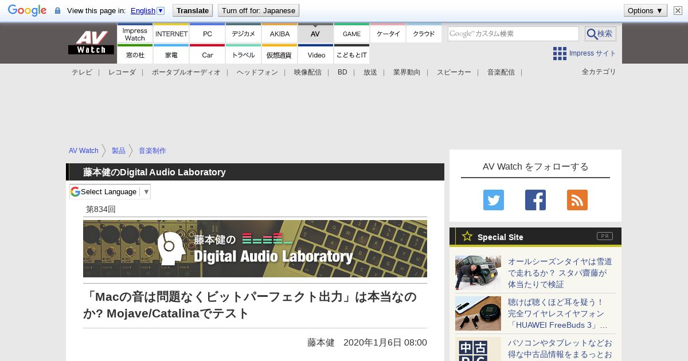
Task: Go to テレビ category
Action: coord(81,72)
